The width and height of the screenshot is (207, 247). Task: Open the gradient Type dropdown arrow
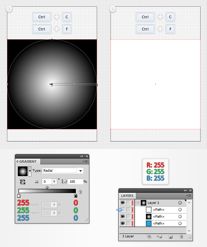(x=80, y=171)
